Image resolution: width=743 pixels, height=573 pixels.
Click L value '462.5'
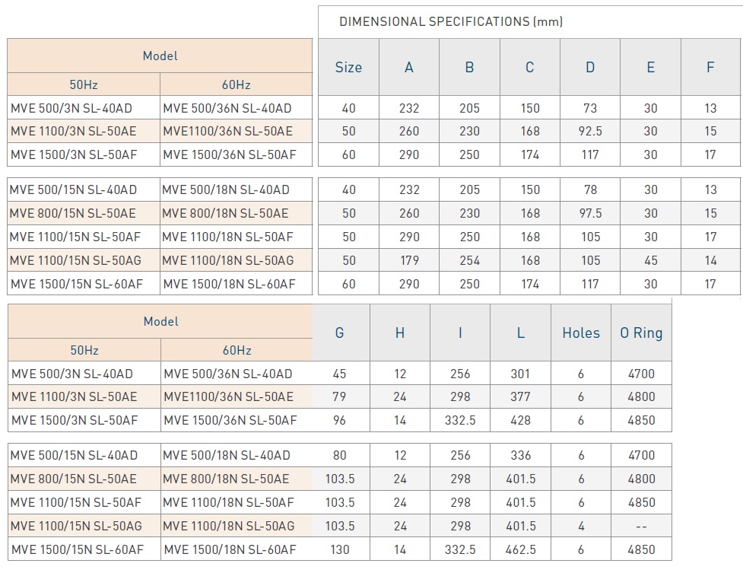(x=521, y=549)
